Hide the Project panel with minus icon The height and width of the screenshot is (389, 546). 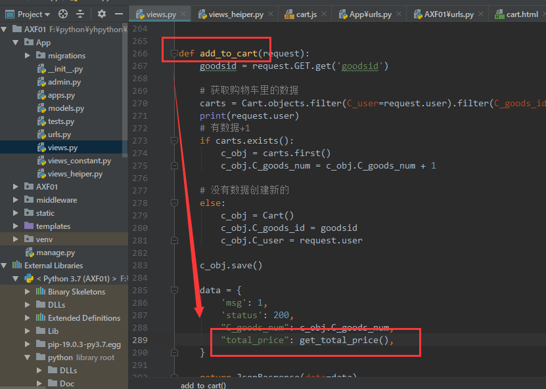119,14
